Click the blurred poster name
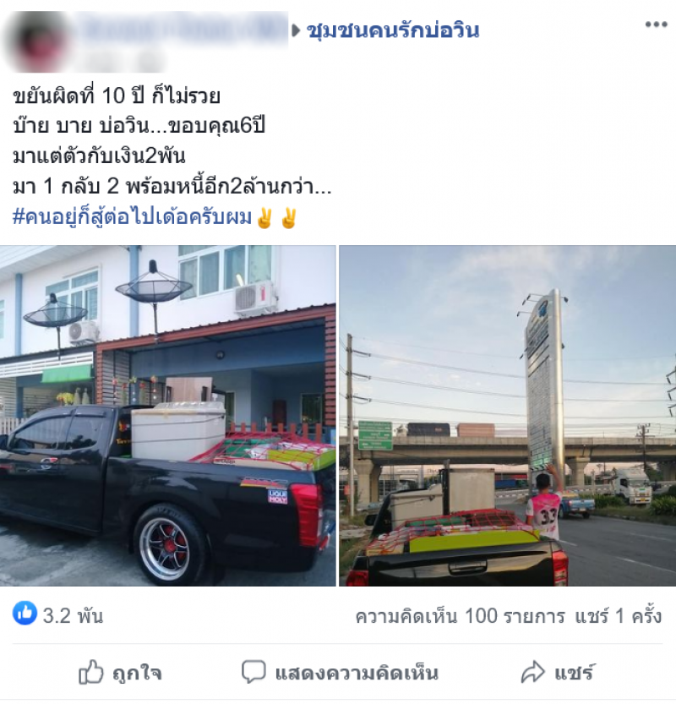The image size is (676, 704). click(x=185, y=29)
